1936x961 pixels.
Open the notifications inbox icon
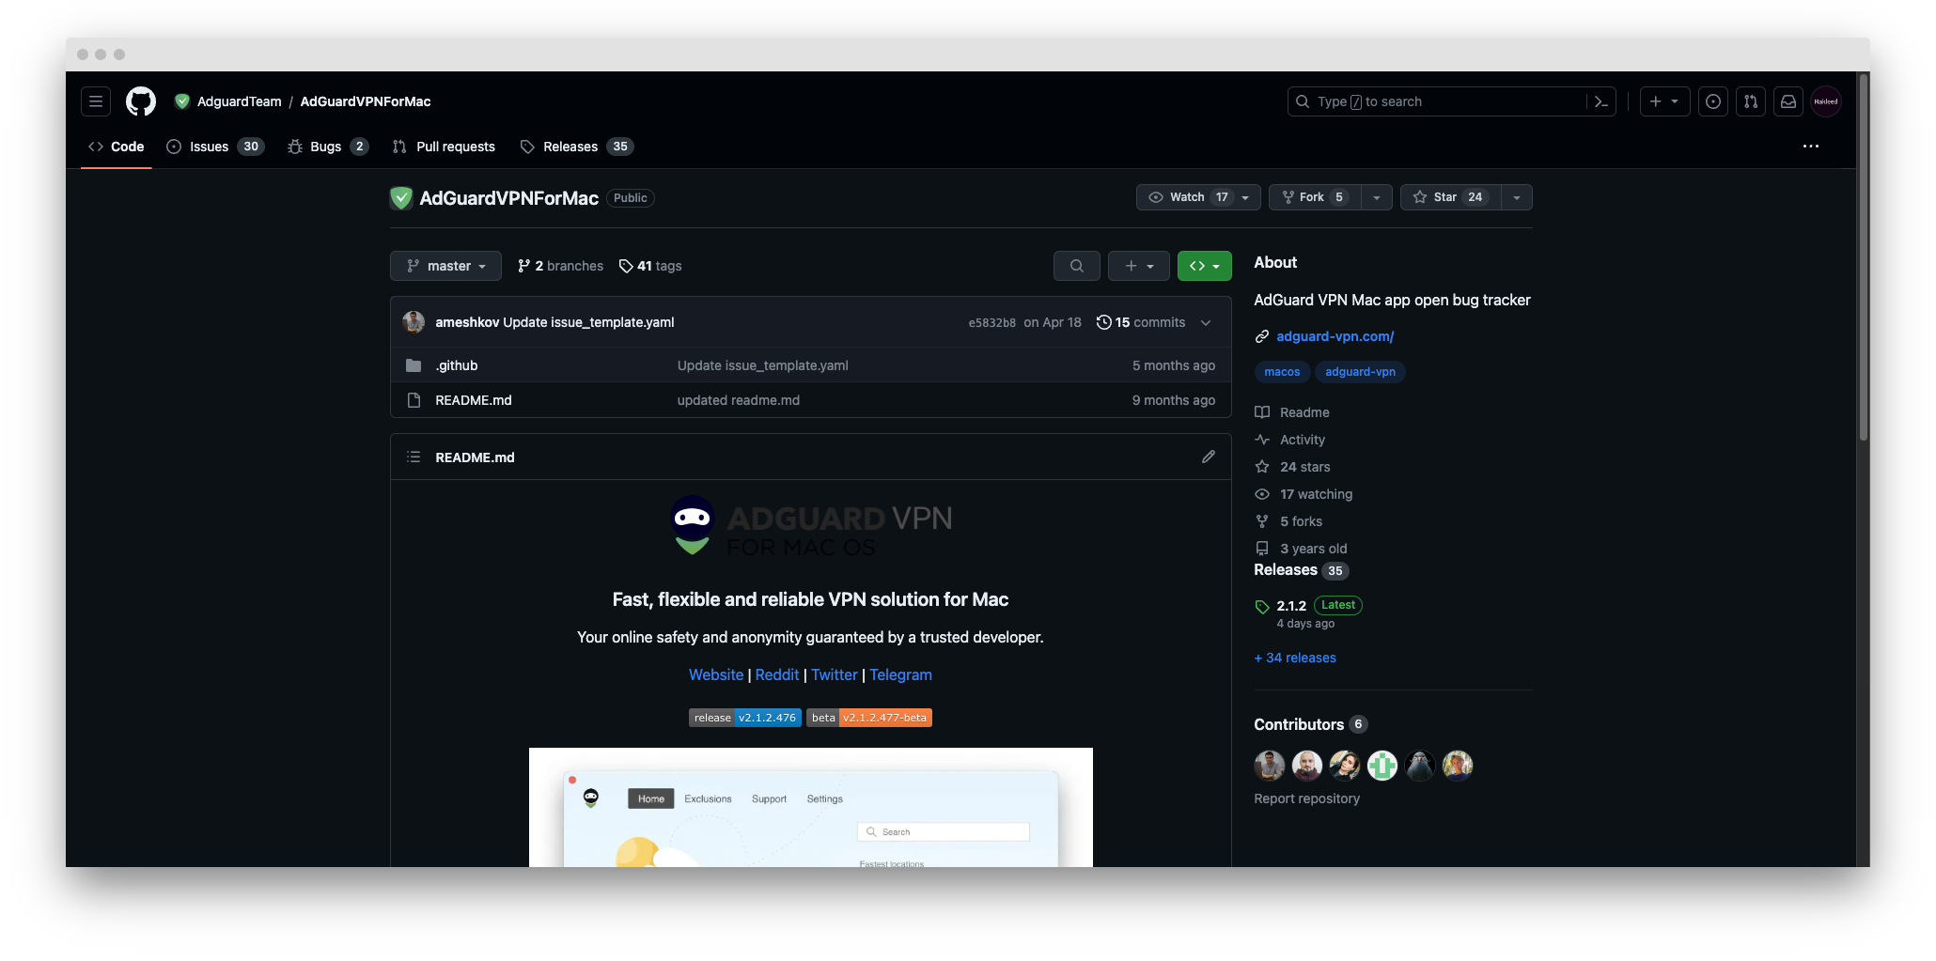1788,101
